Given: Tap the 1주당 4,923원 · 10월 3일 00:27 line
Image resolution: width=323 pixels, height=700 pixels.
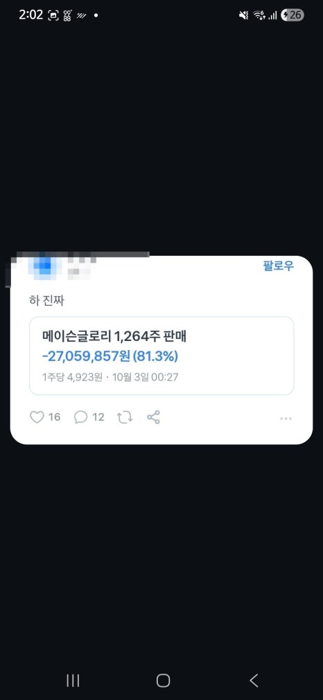Looking at the screenshot, I should 110,378.
